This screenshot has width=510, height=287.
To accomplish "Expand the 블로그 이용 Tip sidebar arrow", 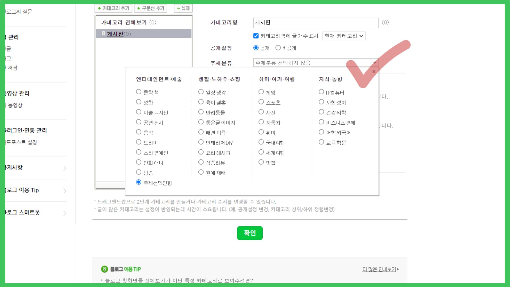I will (65, 191).
